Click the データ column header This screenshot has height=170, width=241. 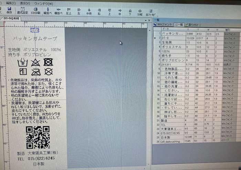pyautogui.click(x=166, y=29)
